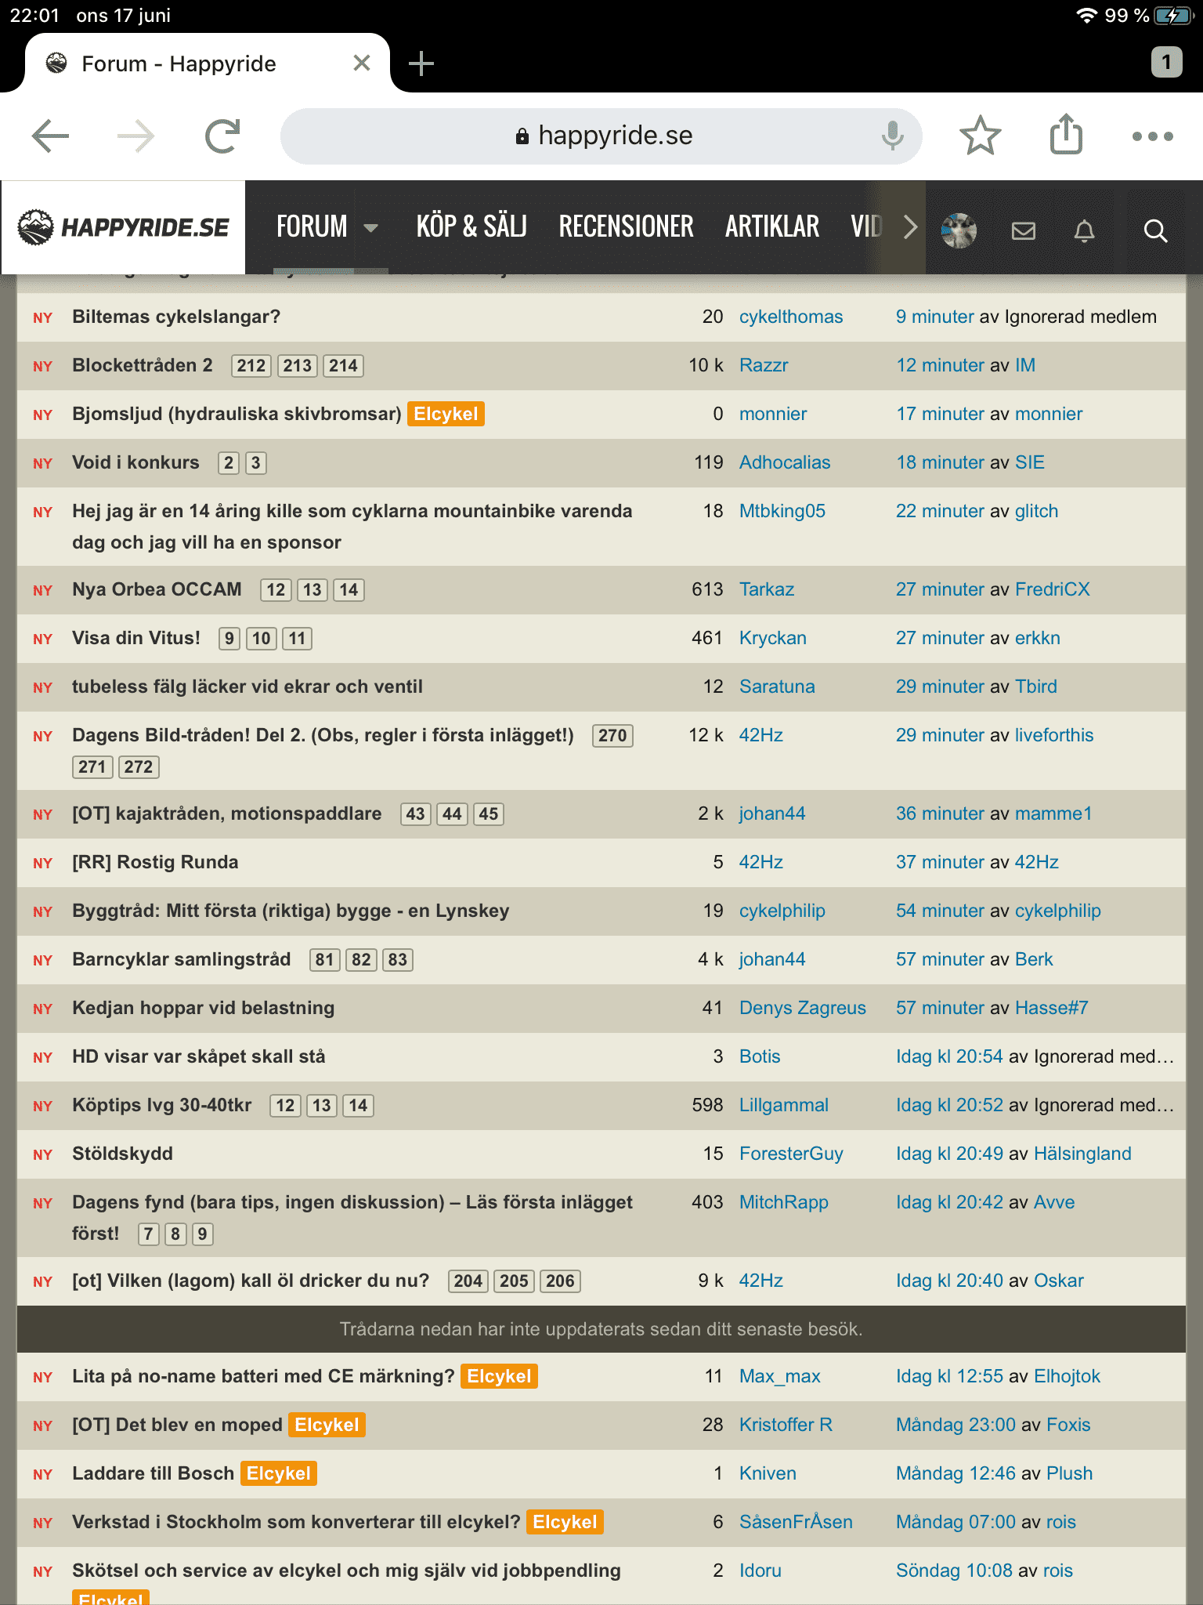Show the open tabs counter

coord(1166,62)
